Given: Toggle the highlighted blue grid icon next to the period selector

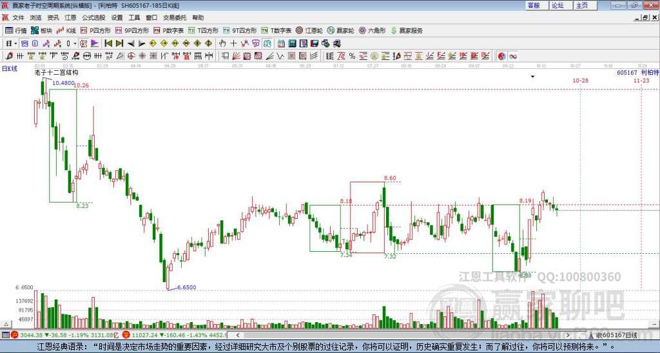Looking at the screenshot, I should (24, 43).
